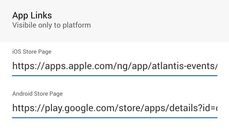Select the App Links section heading
The width and height of the screenshot is (229, 134).
pyautogui.click(x=32, y=16)
